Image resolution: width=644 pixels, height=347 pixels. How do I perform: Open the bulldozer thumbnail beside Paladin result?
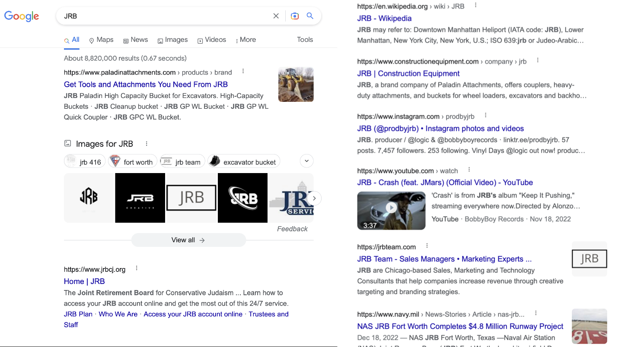pyautogui.click(x=296, y=85)
